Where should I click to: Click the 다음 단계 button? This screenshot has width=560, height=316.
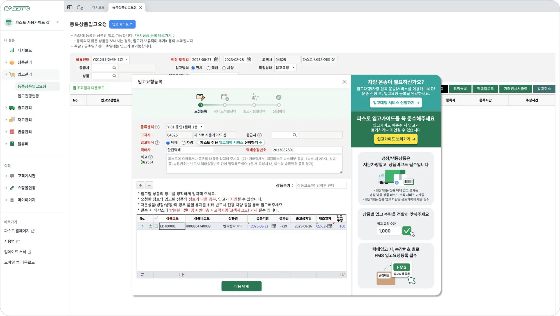[241, 286]
